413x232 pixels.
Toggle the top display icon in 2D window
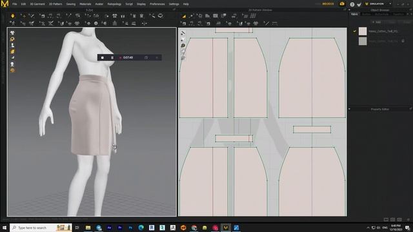pos(183,33)
